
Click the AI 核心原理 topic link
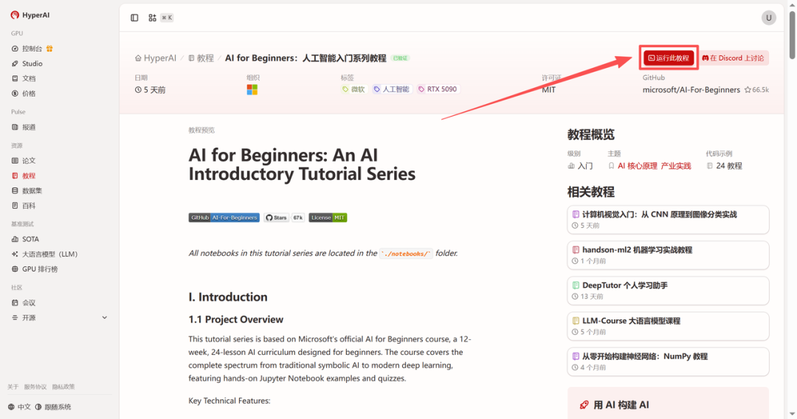[x=638, y=166]
